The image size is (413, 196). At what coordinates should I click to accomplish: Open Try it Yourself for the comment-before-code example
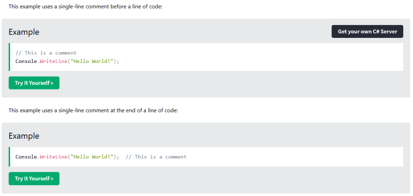coord(34,83)
